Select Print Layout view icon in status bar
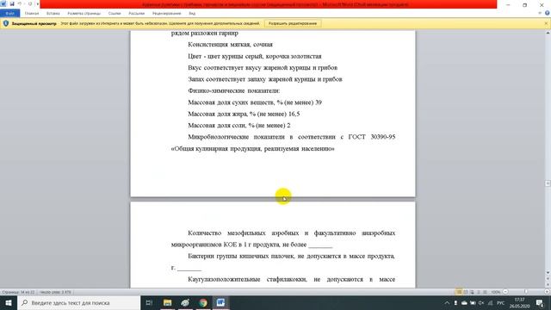The width and height of the screenshot is (551, 310). [x=459, y=292]
